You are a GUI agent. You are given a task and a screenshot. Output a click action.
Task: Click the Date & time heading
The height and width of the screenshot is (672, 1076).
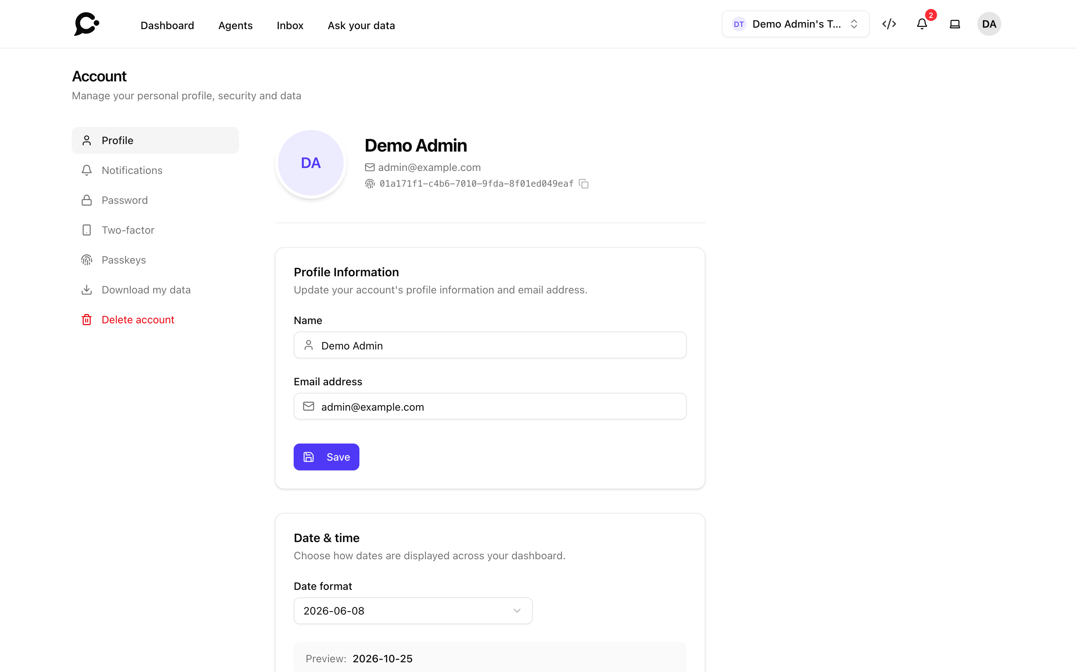(327, 538)
